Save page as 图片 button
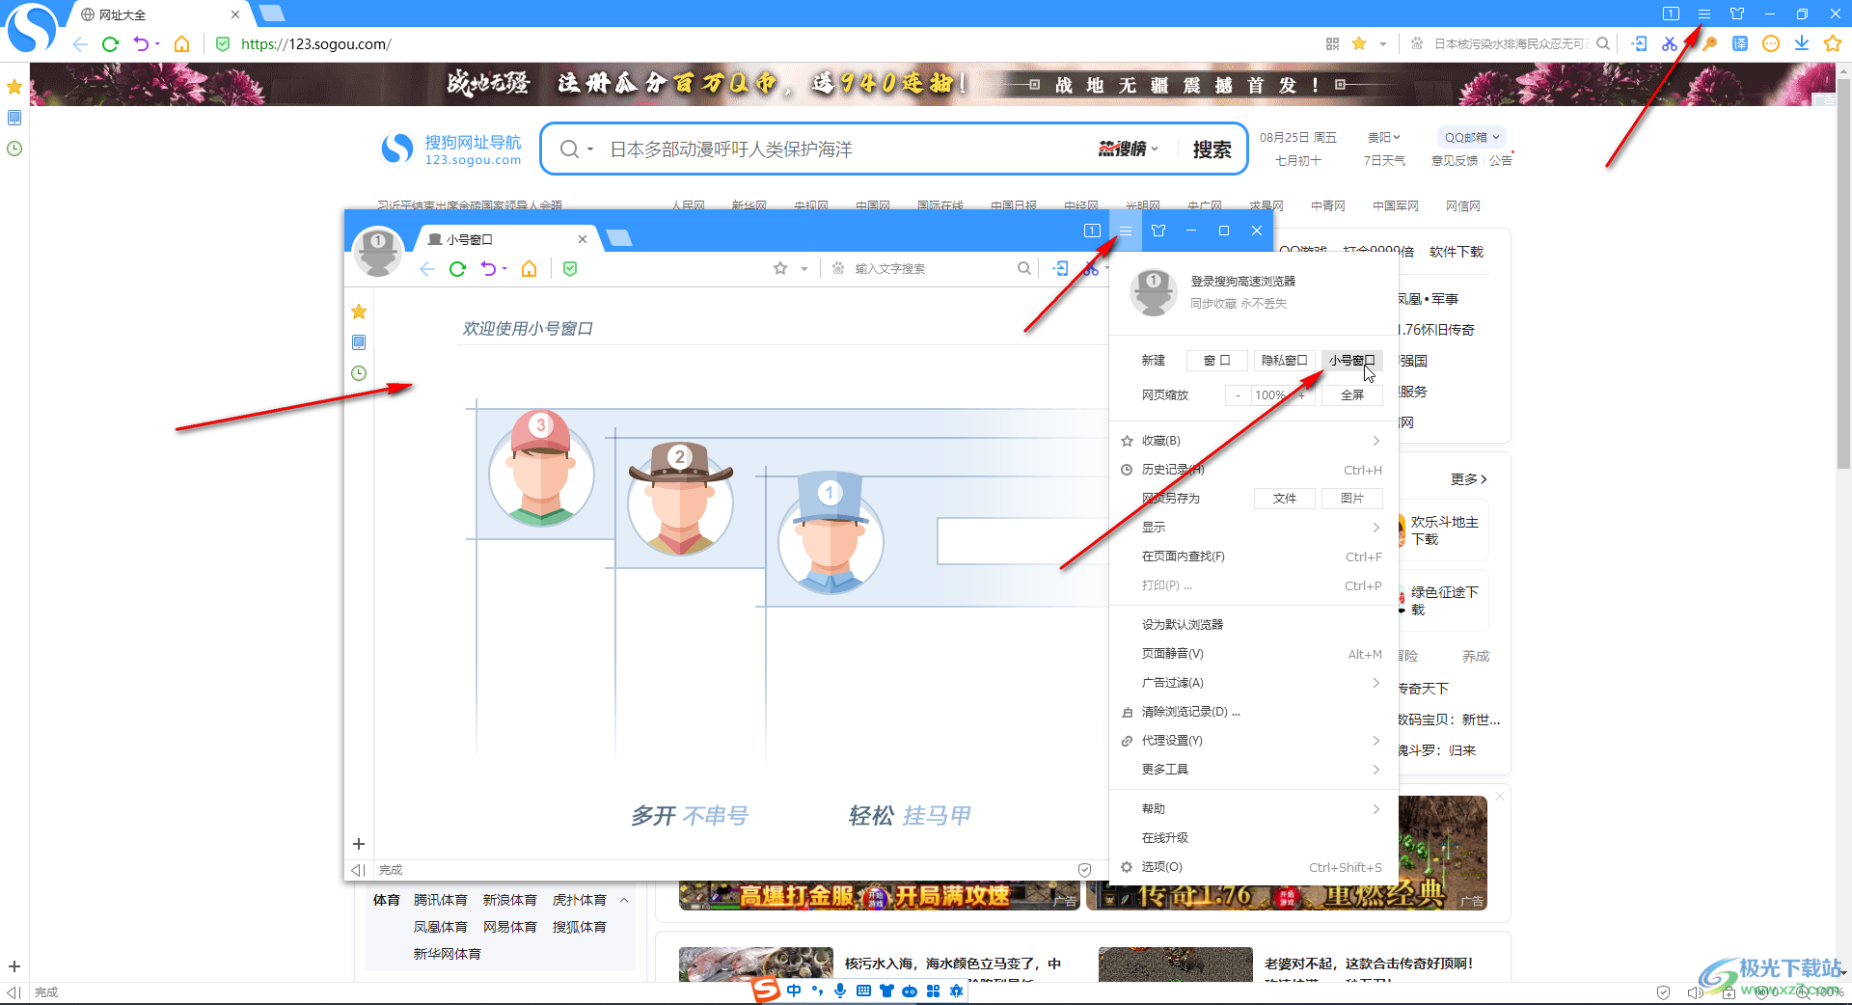1852x1005 pixels. tap(1352, 499)
